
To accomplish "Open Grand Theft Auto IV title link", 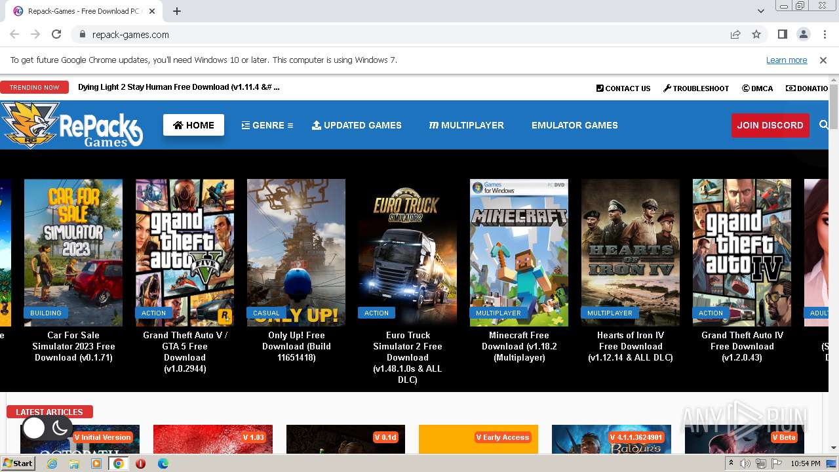I will click(x=742, y=346).
